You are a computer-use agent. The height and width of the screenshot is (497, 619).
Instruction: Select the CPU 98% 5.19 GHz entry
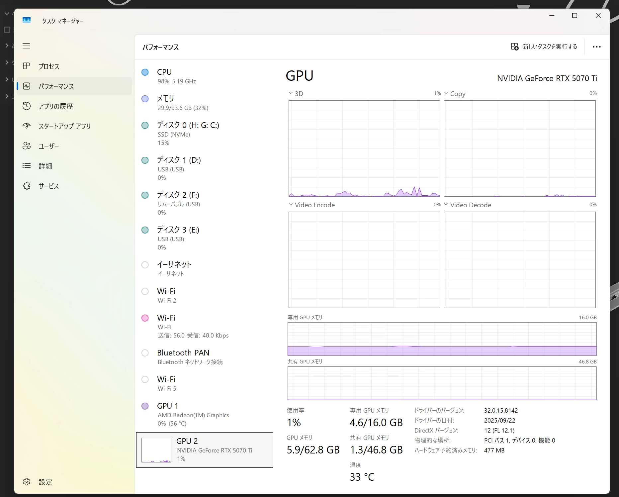pos(205,76)
